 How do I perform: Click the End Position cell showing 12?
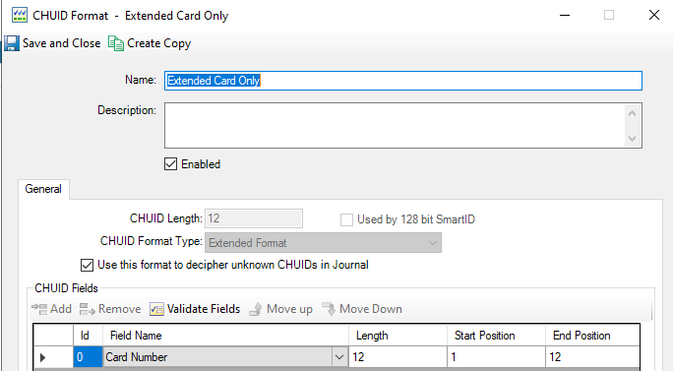(x=592, y=357)
